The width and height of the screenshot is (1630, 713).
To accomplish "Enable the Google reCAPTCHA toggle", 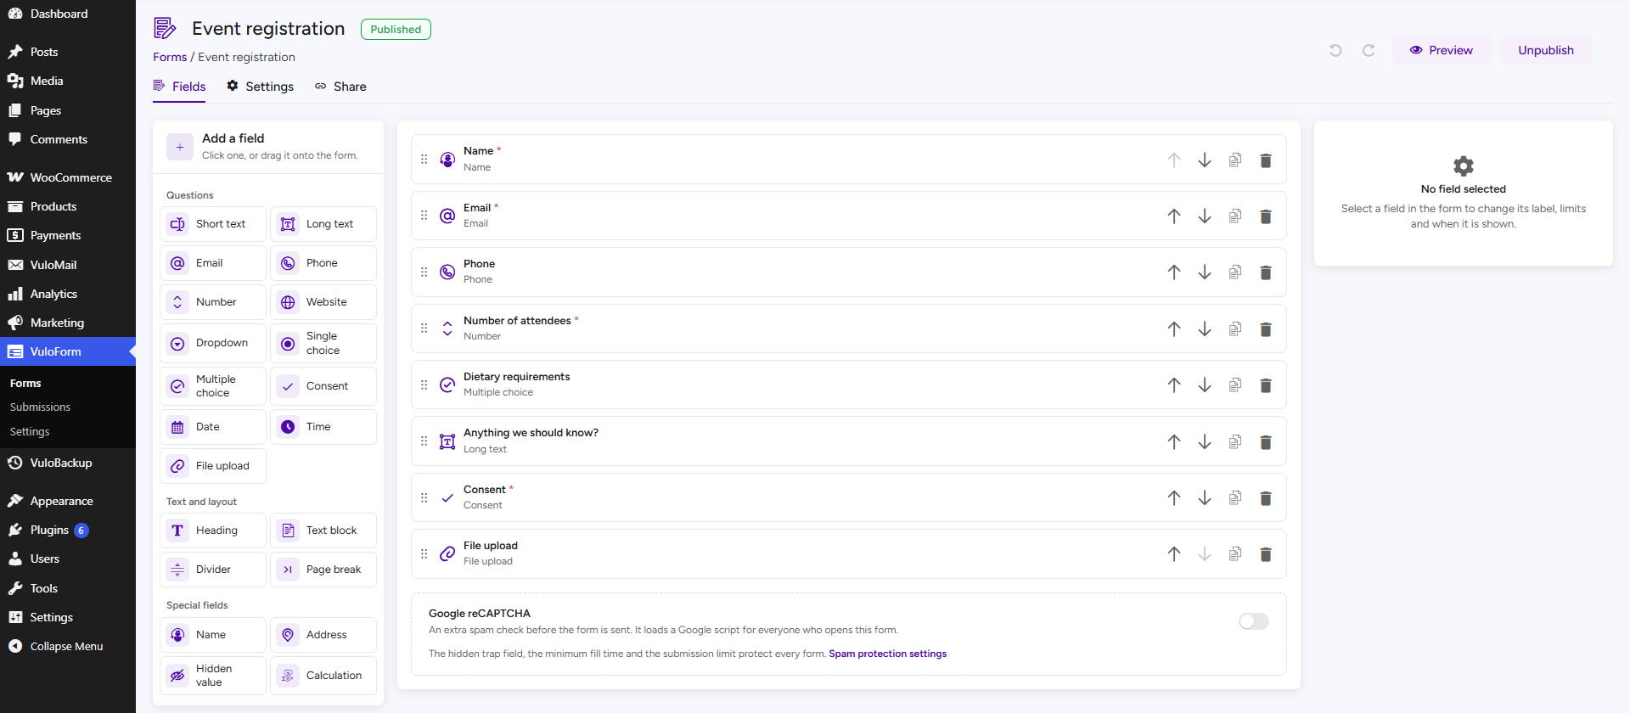I will tap(1254, 621).
